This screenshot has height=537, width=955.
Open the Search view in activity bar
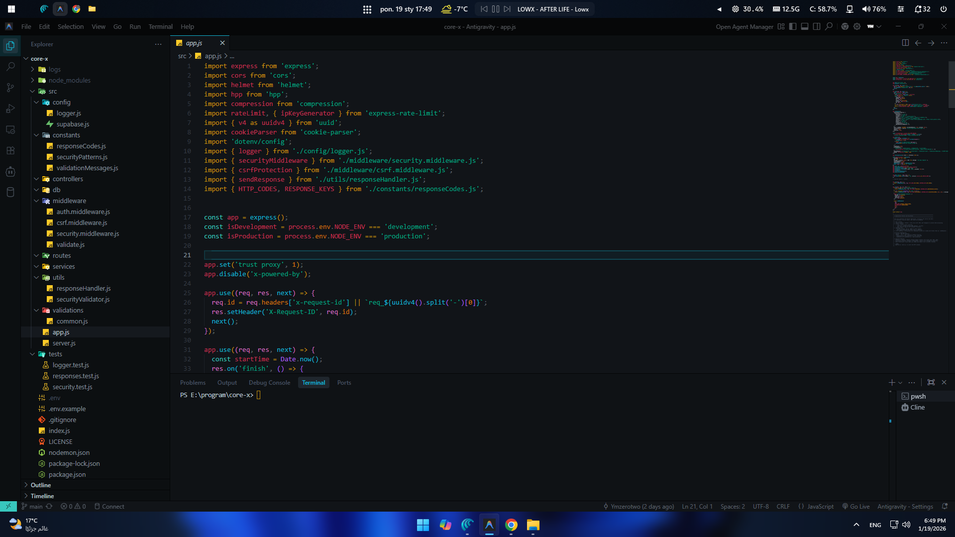point(10,67)
